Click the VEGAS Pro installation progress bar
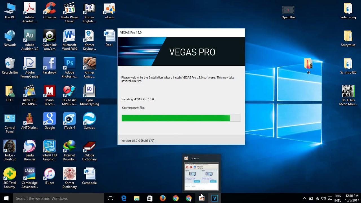 pyautogui.click(x=181, y=118)
